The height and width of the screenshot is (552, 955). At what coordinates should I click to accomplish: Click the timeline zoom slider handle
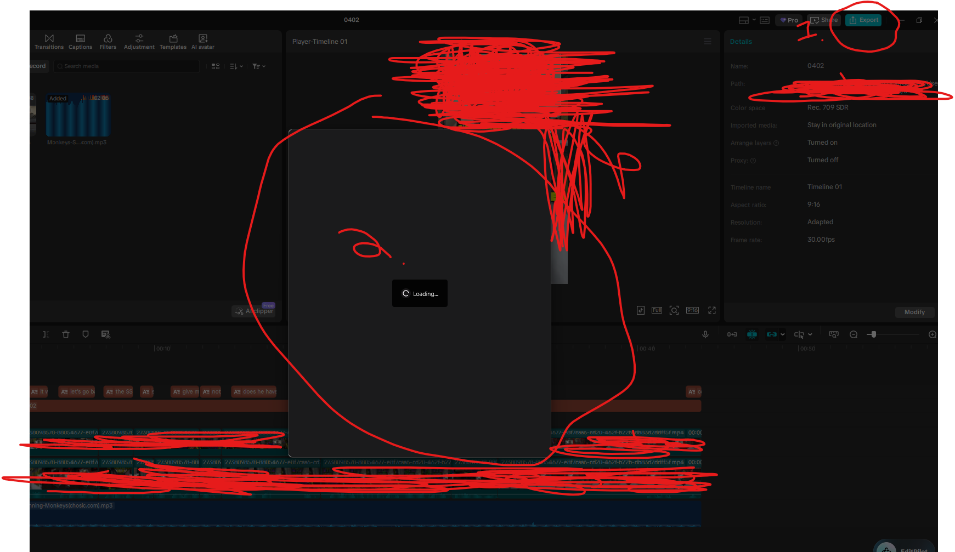pos(873,334)
